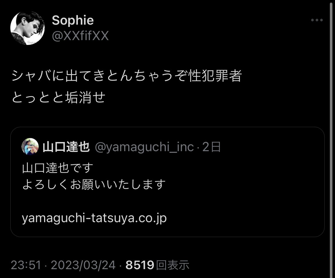The image size is (335, 278).
Task: Select the tweet line ending 性犯罪者
Action: click(127, 76)
